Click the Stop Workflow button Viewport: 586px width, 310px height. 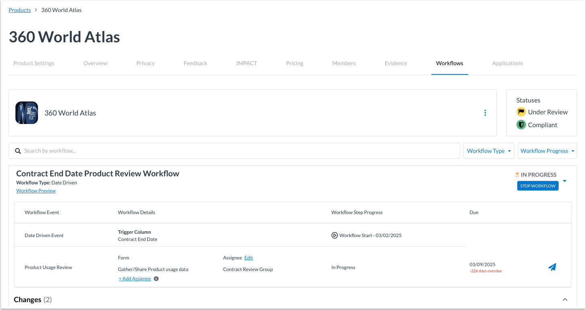point(538,185)
